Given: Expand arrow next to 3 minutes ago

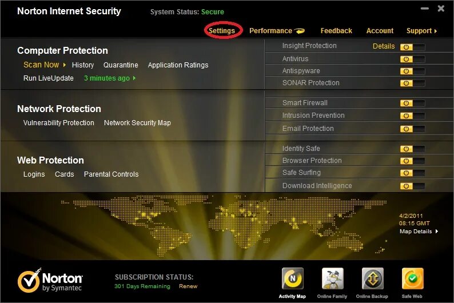Looking at the screenshot, I should [134, 78].
